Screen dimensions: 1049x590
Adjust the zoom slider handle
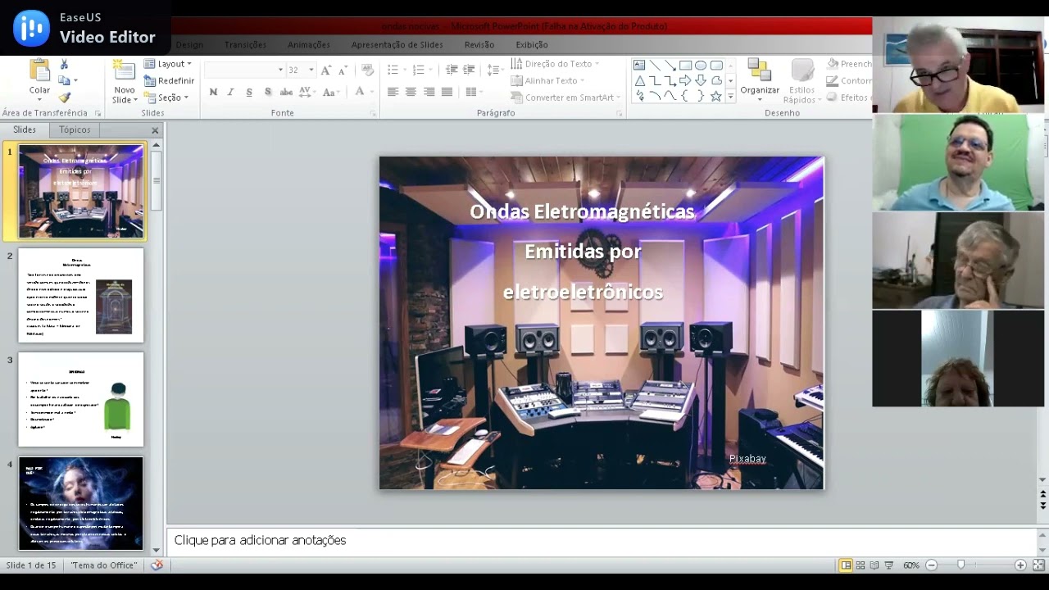[961, 565]
